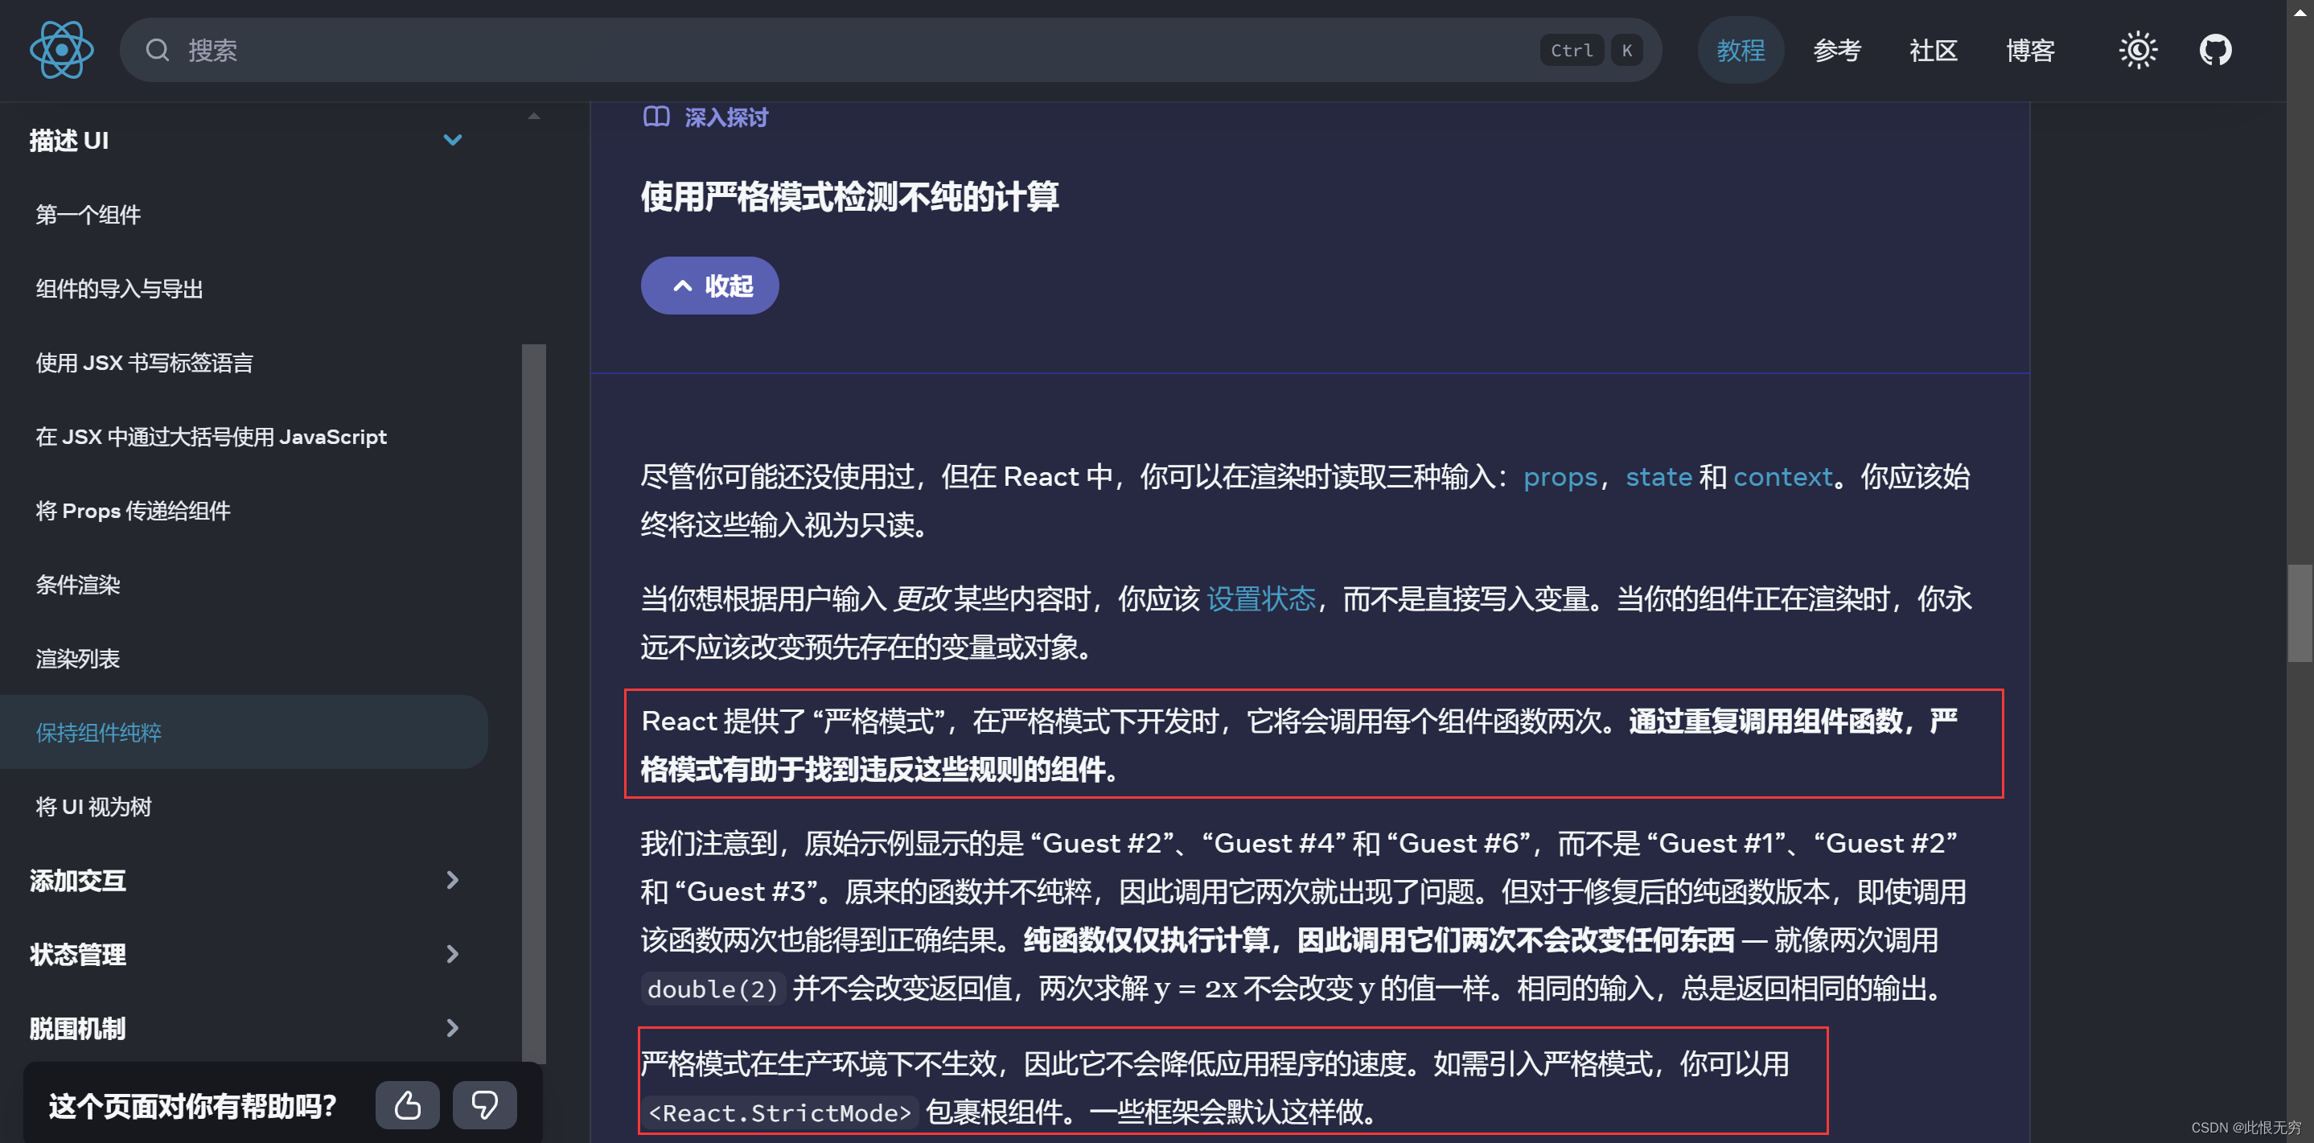Follow the state link

[x=1658, y=477]
